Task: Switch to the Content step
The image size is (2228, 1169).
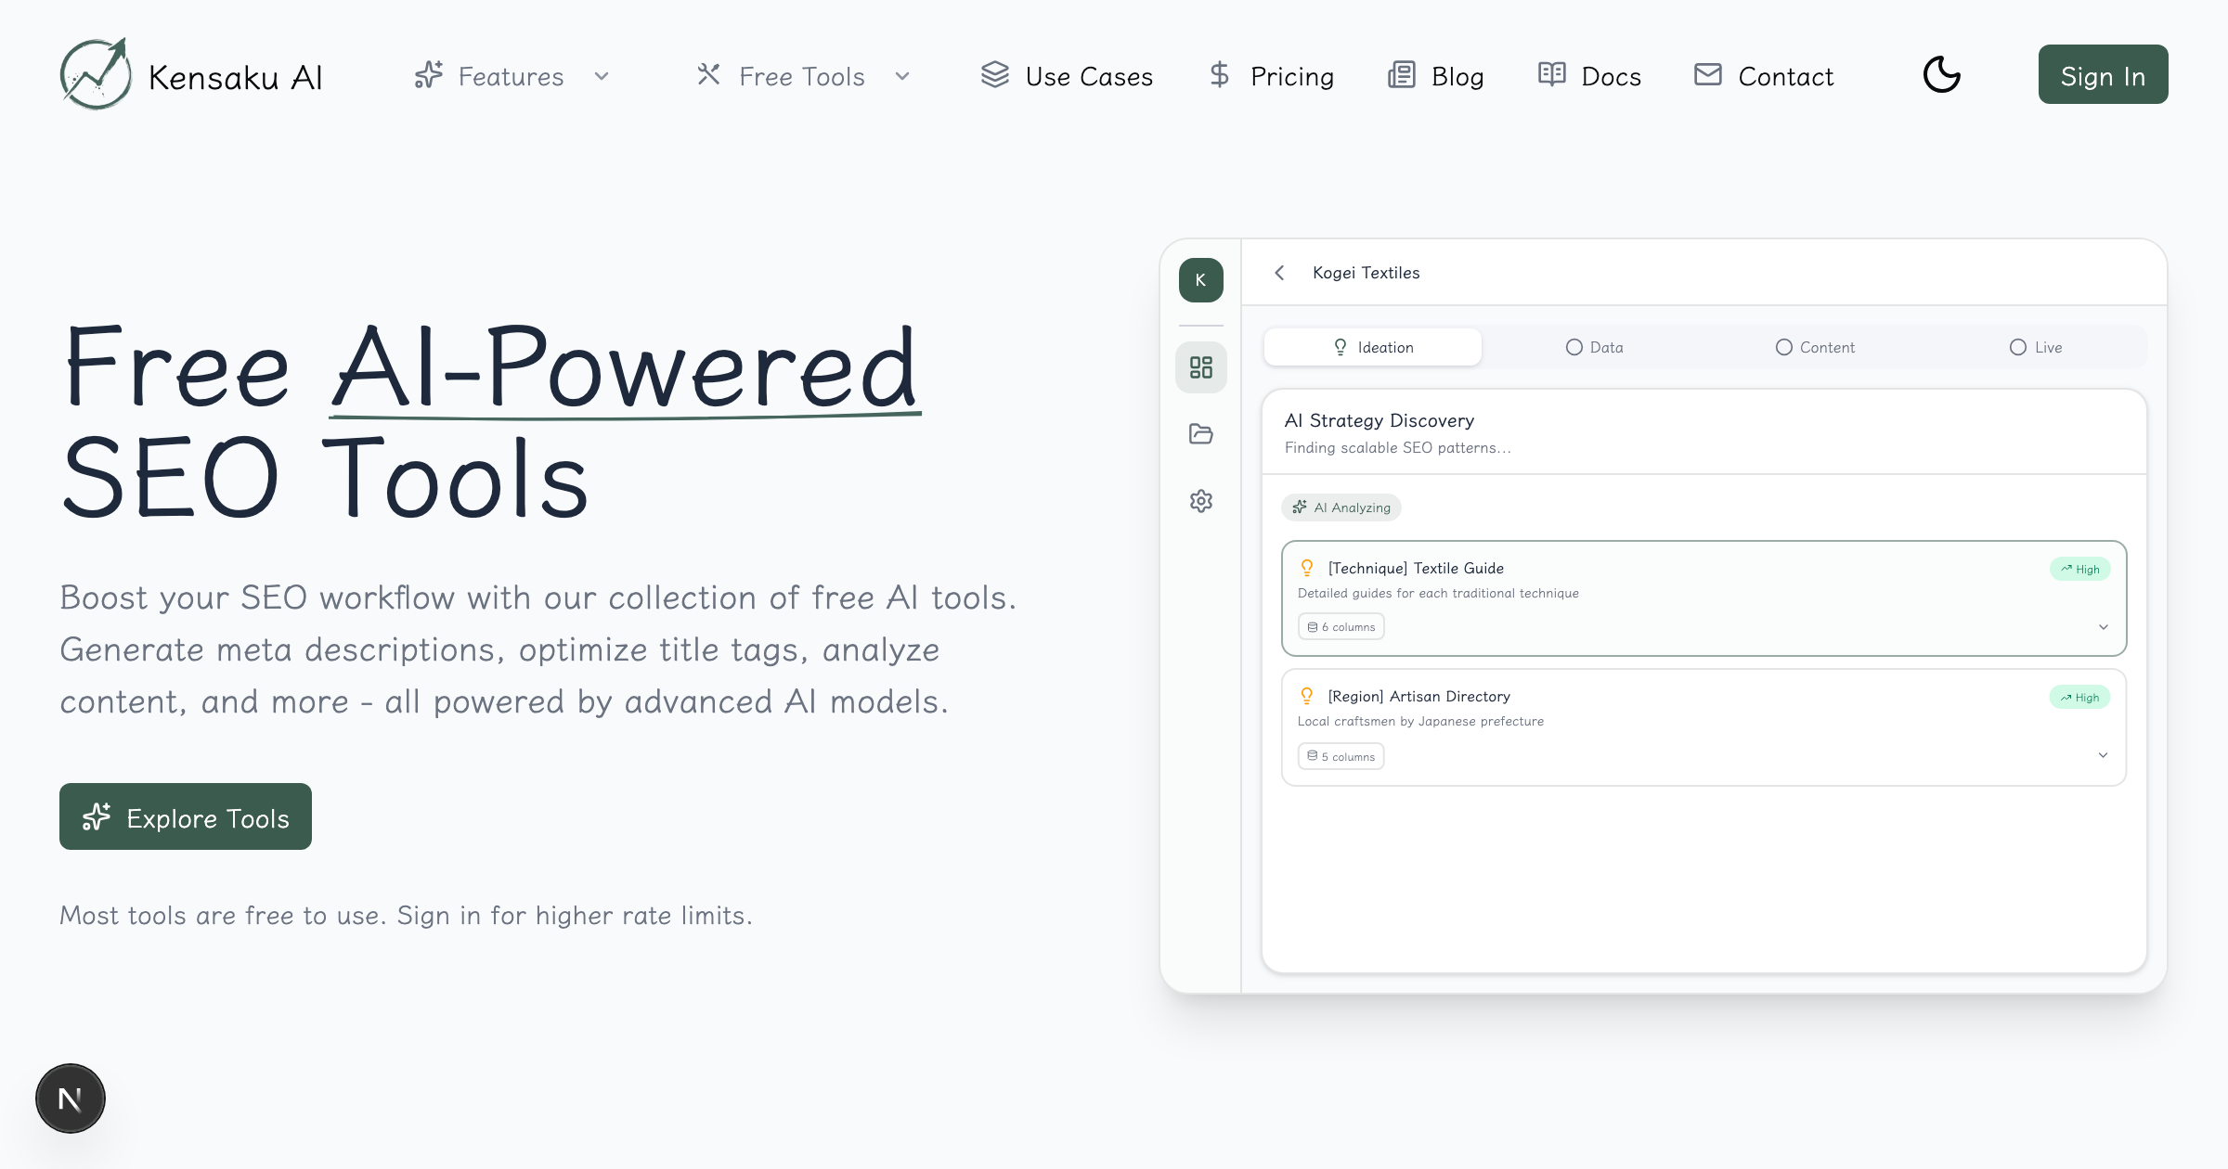Action: pos(1815,347)
